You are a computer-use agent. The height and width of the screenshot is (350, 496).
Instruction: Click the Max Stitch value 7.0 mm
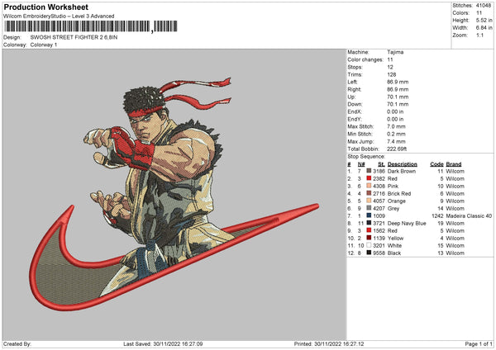(396, 126)
